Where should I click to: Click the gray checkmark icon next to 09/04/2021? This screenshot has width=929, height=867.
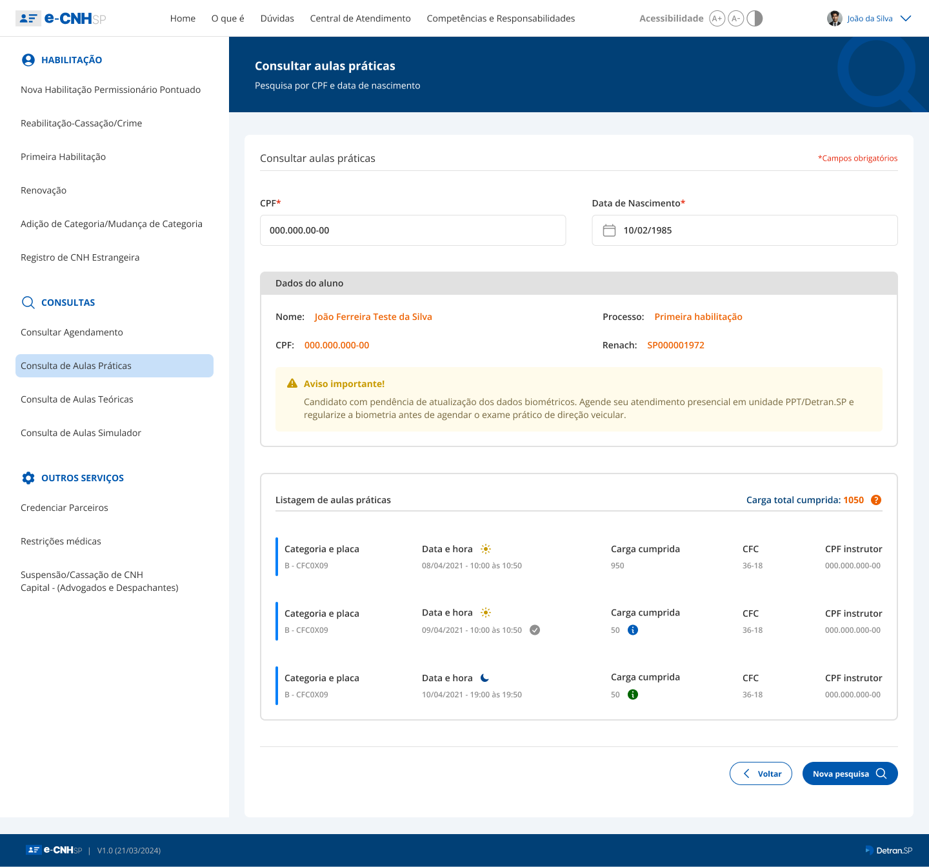click(x=535, y=630)
